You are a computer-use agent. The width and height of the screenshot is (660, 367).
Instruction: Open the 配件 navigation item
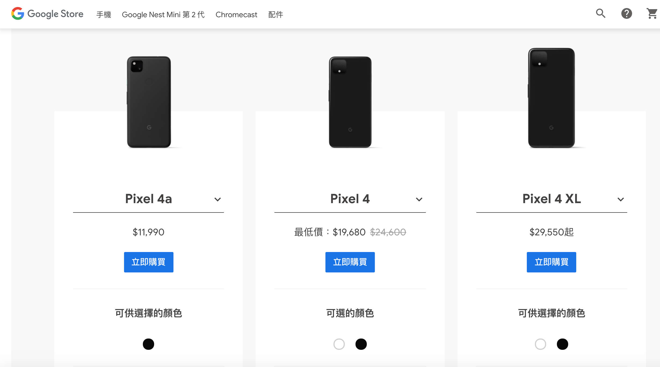[275, 15]
